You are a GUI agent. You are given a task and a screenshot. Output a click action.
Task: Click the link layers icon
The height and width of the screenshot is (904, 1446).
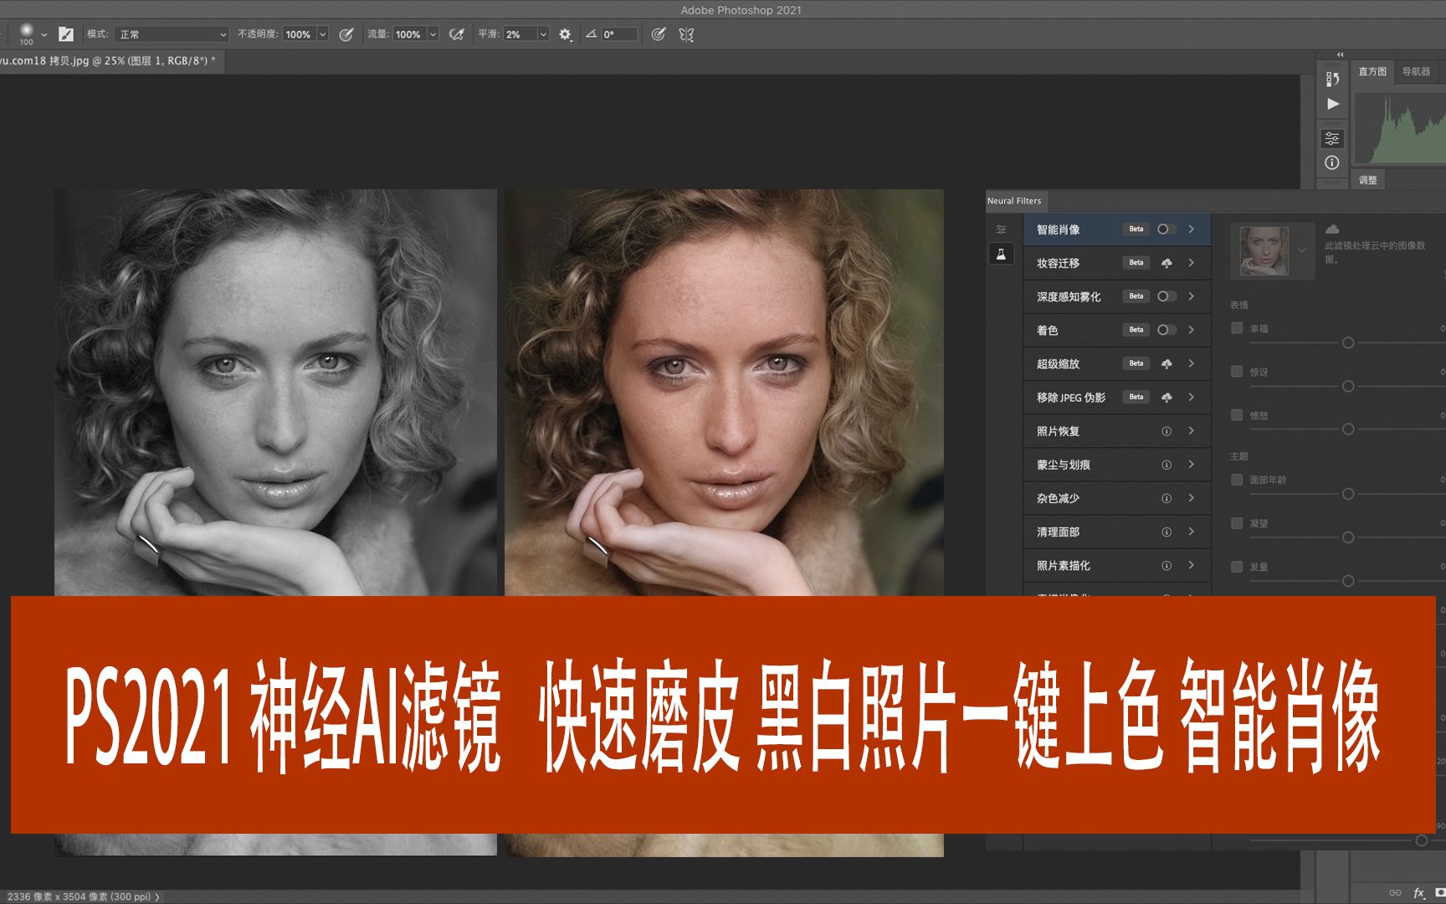point(1395,893)
